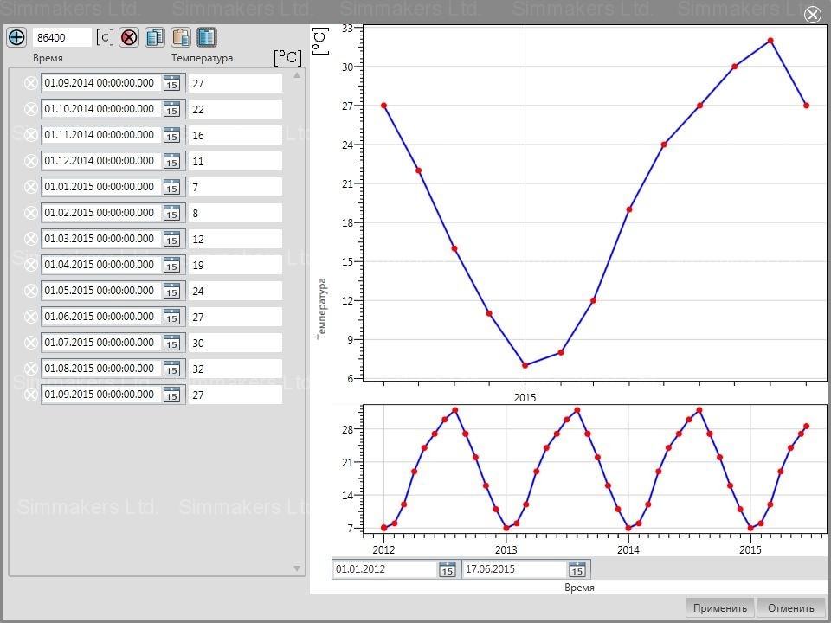This screenshot has height=623, width=831.
Task: Edit the range end date 17.06.2015
Action: tap(515, 569)
